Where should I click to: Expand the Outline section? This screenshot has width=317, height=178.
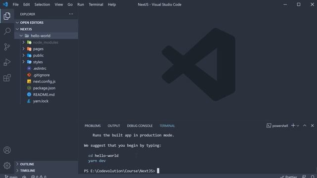pos(46,164)
